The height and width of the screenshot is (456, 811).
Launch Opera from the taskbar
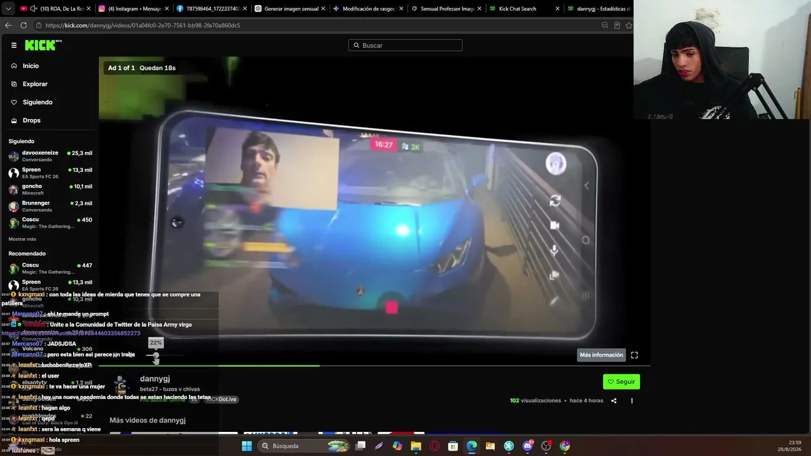tap(435, 446)
